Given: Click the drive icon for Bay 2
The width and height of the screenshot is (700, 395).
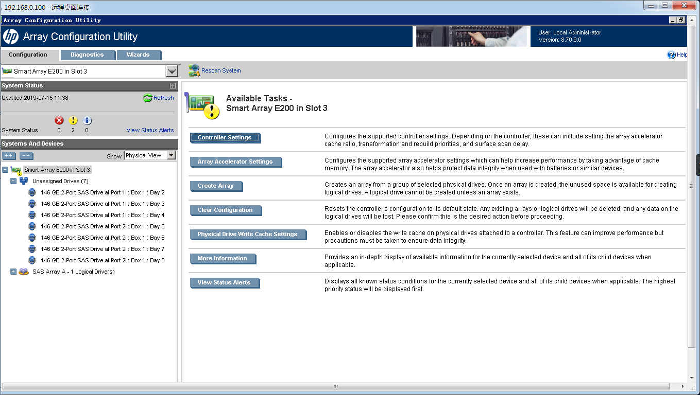Looking at the screenshot, I should click(32, 192).
